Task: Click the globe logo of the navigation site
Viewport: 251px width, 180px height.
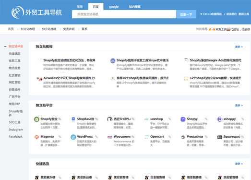Action: pos(18,12)
